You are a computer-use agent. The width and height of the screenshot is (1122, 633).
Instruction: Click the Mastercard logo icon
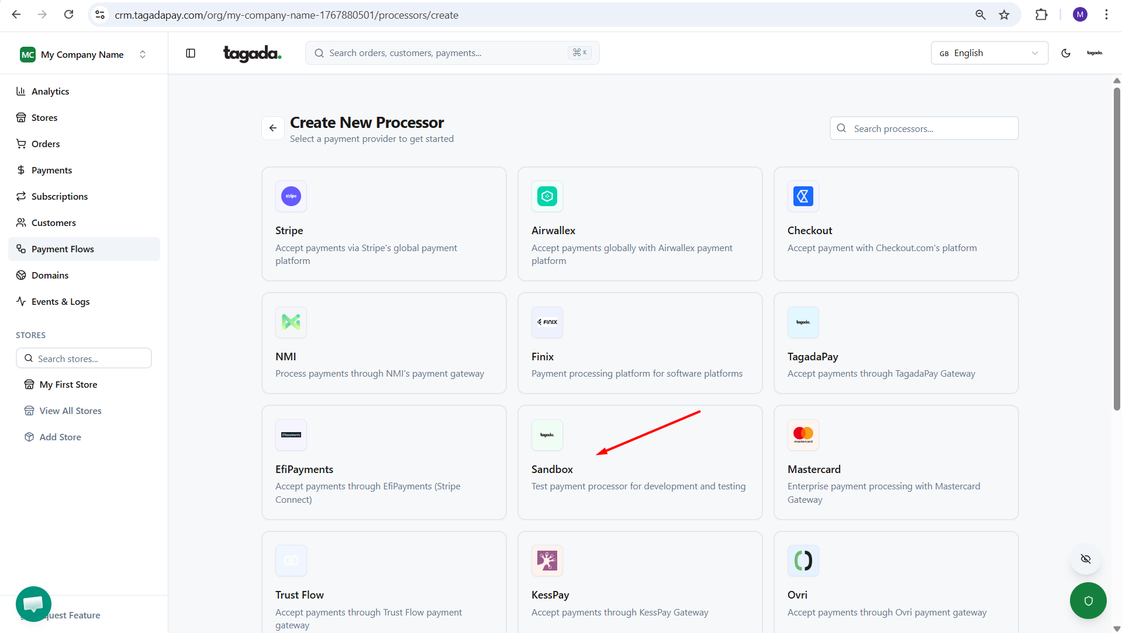tap(803, 435)
